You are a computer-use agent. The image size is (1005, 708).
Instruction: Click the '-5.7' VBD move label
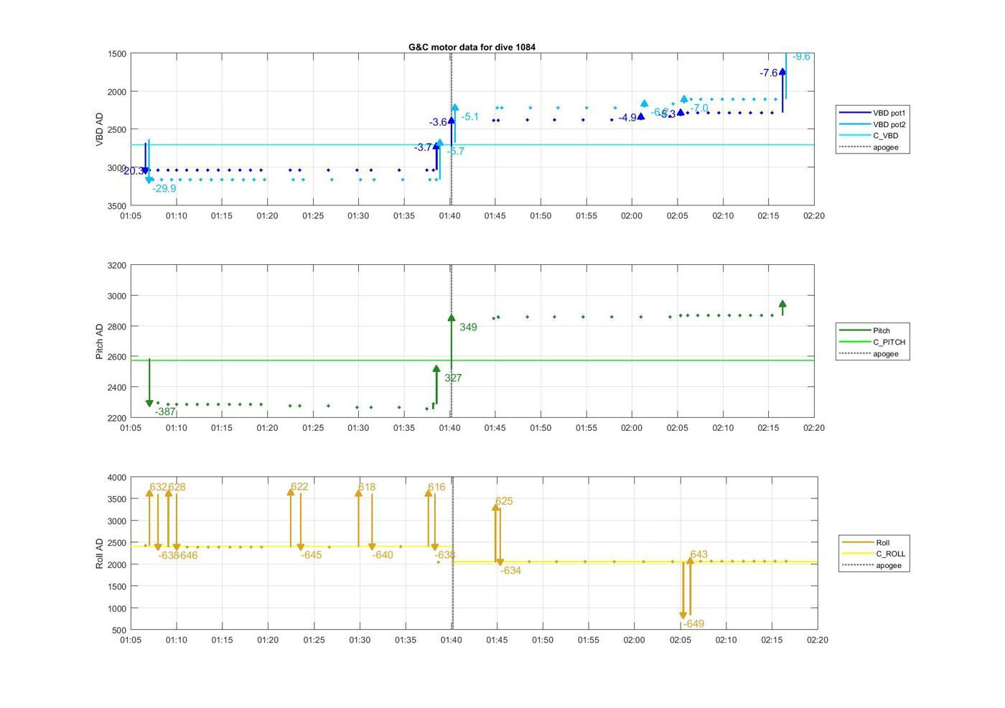point(456,151)
